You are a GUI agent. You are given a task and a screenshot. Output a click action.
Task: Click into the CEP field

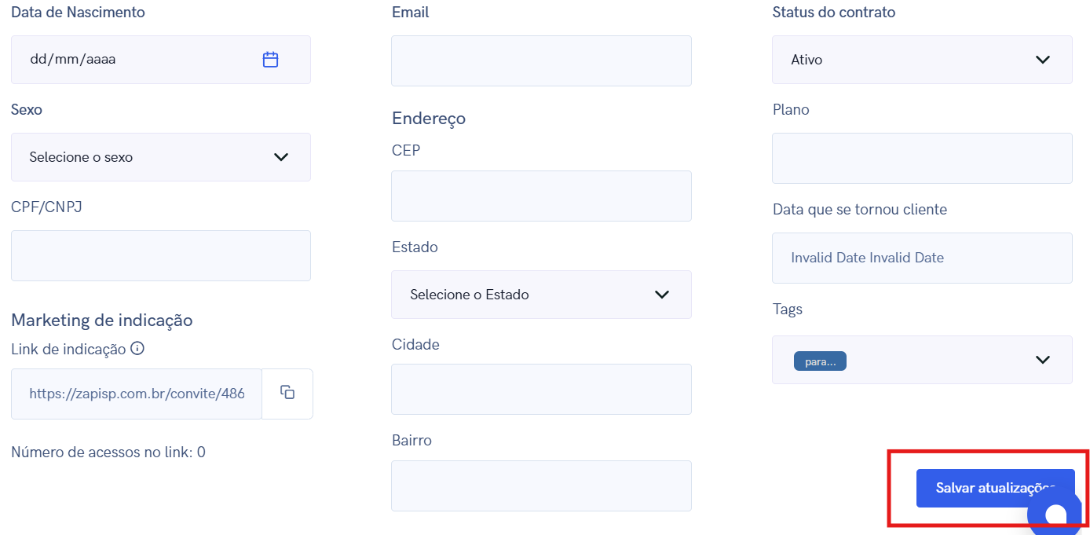[541, 196]
